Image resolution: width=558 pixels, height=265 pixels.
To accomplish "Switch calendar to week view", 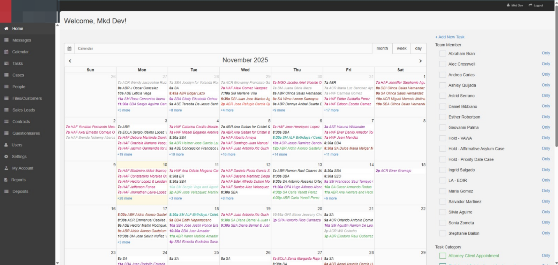I will [x=401, y=48].
